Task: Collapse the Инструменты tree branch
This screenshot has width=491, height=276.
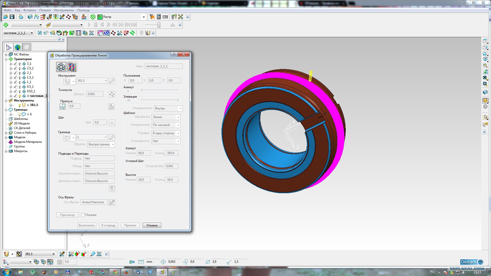Action: click(x=6, y=101)
